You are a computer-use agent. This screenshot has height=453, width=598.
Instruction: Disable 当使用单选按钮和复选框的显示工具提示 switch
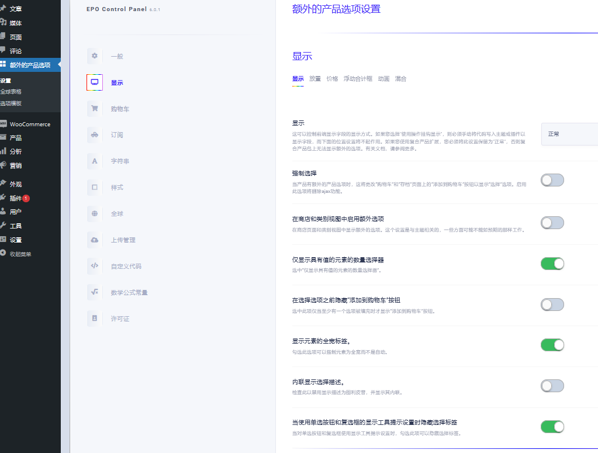552,426
